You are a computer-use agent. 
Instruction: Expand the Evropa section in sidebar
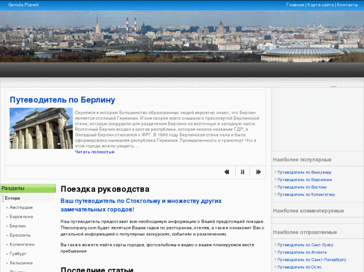coord(13,198)
